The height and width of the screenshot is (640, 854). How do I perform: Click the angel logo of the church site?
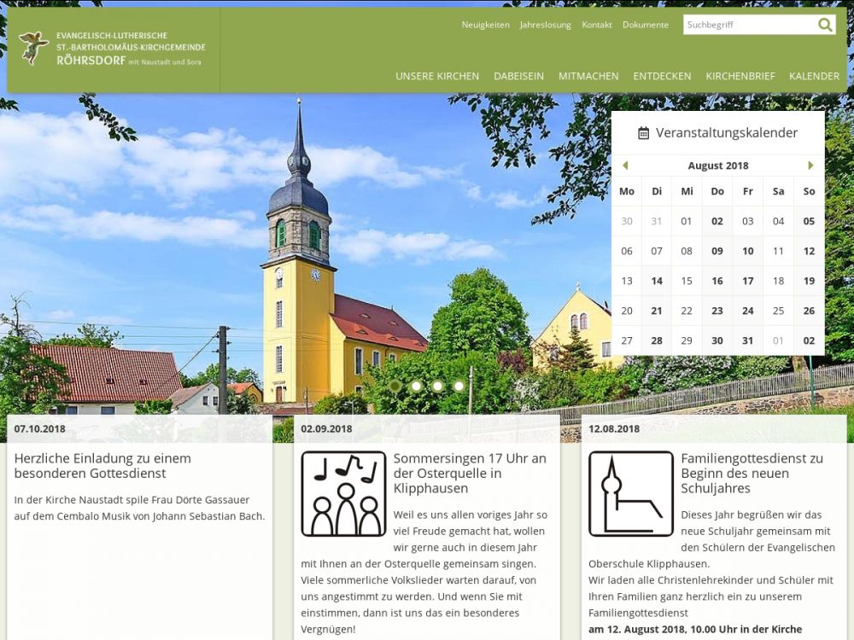[32, 49]
